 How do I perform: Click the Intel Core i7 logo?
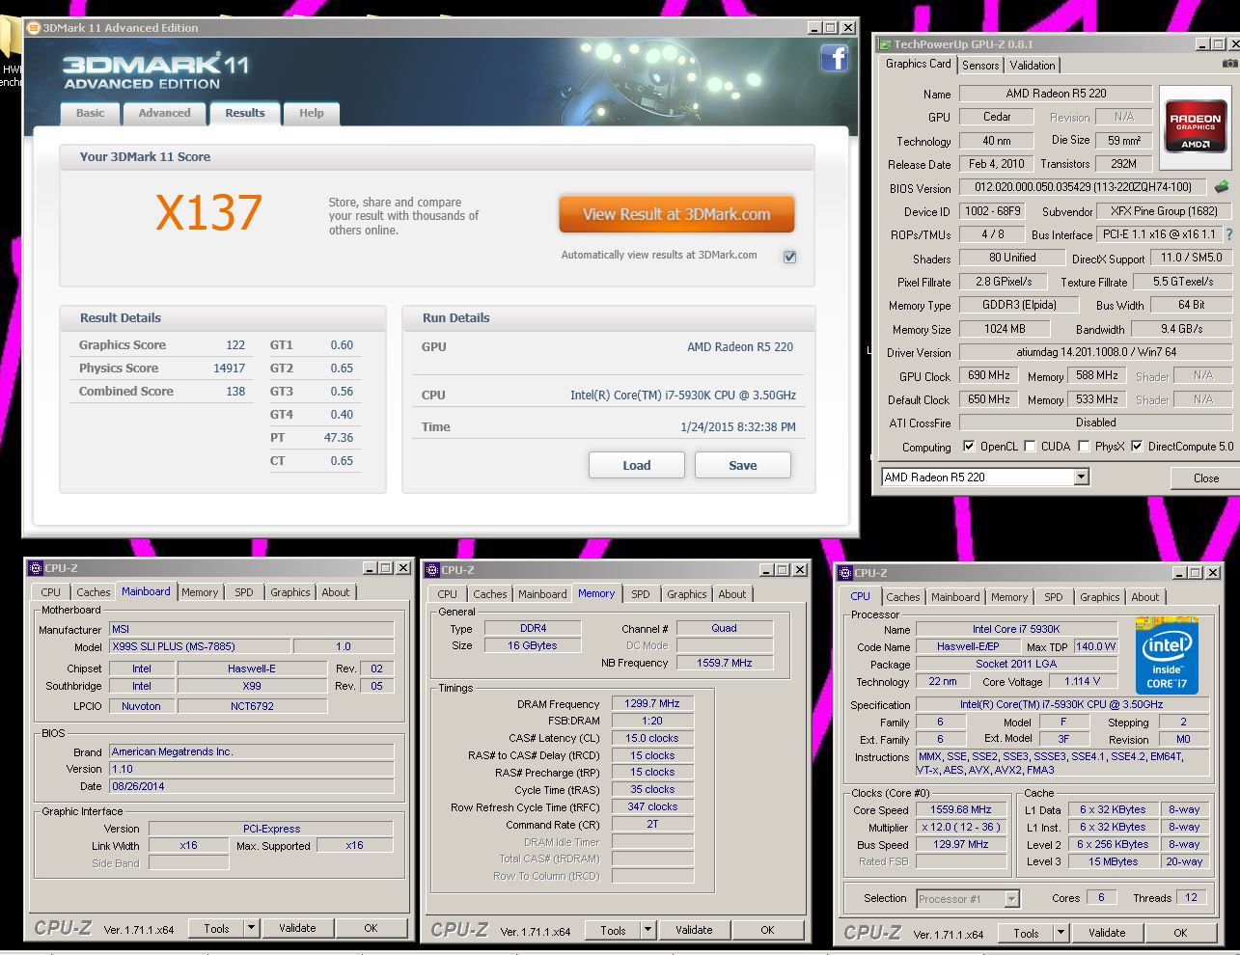tap(1167, 655)
